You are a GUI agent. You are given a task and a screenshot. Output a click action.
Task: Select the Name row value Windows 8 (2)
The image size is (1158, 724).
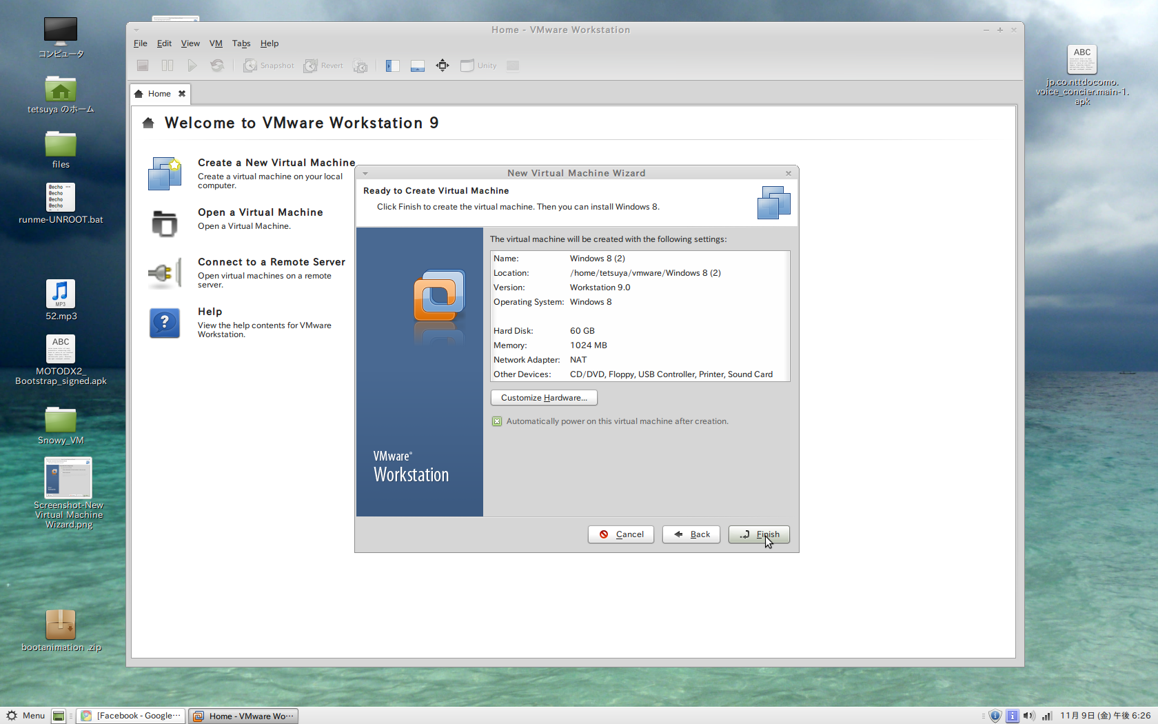coord(598,259)
